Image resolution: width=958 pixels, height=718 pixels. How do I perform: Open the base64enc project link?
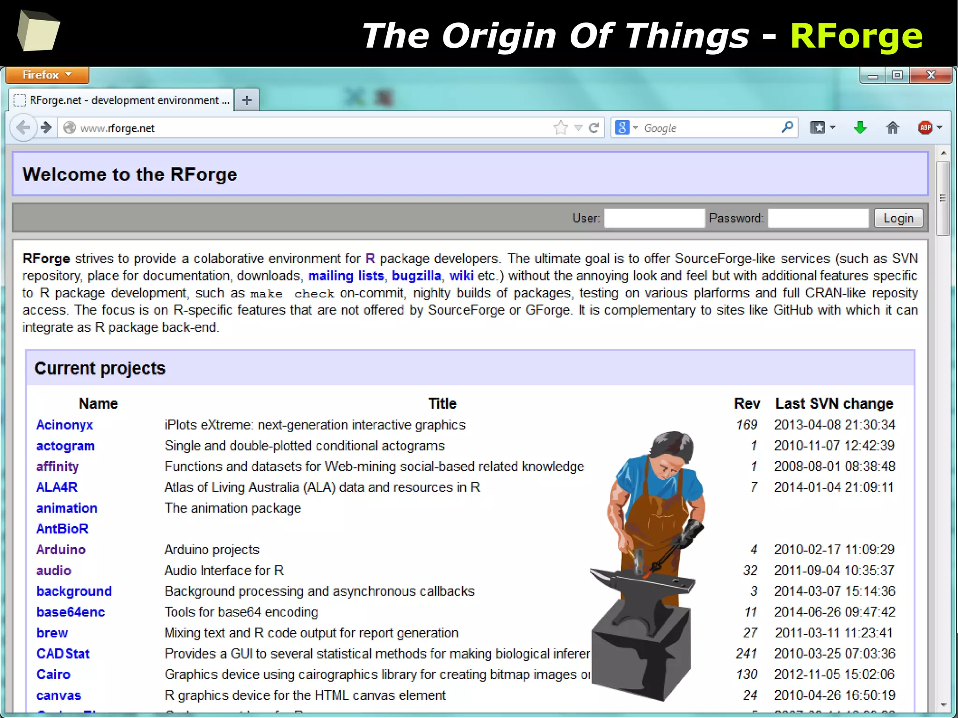click(71, 612)
